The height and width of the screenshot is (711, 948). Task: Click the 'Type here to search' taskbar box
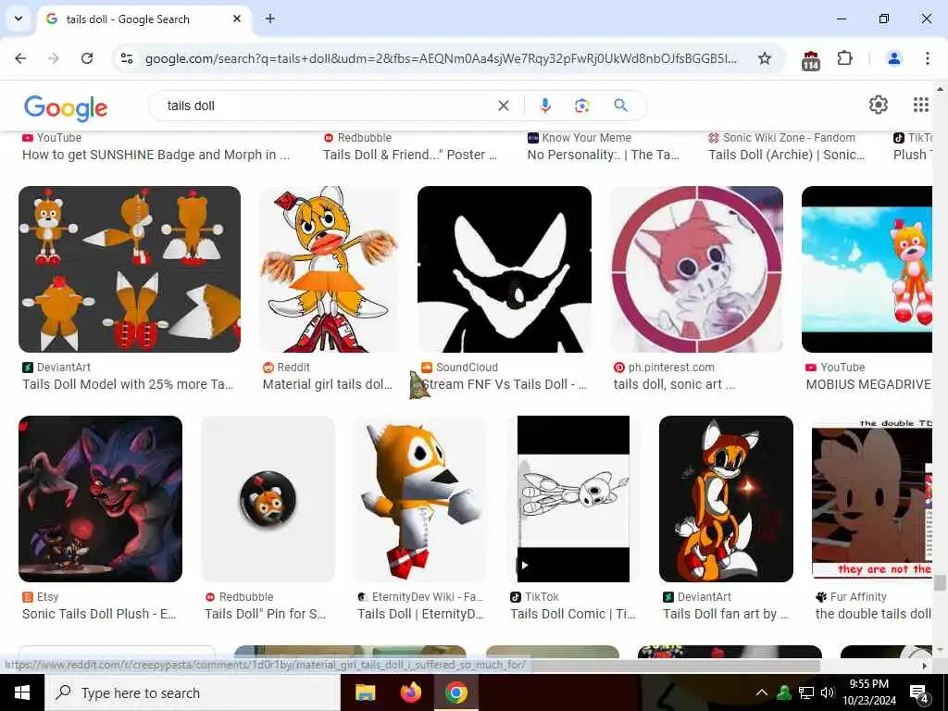click(x=193, y=692)
